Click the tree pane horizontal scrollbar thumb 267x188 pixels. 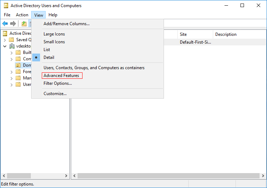(19, 176)
